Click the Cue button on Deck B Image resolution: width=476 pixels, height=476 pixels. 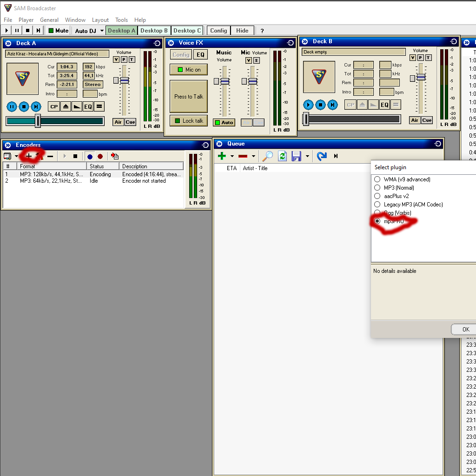tap(427, 120)
